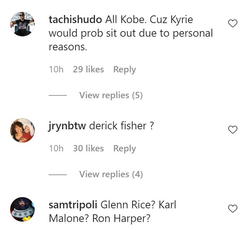Open the jrynbtw username link

tap(67, 126)
